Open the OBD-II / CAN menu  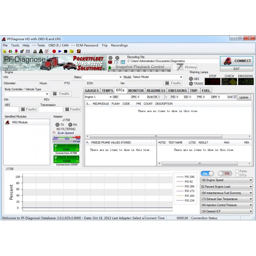(x=58, y=45)
